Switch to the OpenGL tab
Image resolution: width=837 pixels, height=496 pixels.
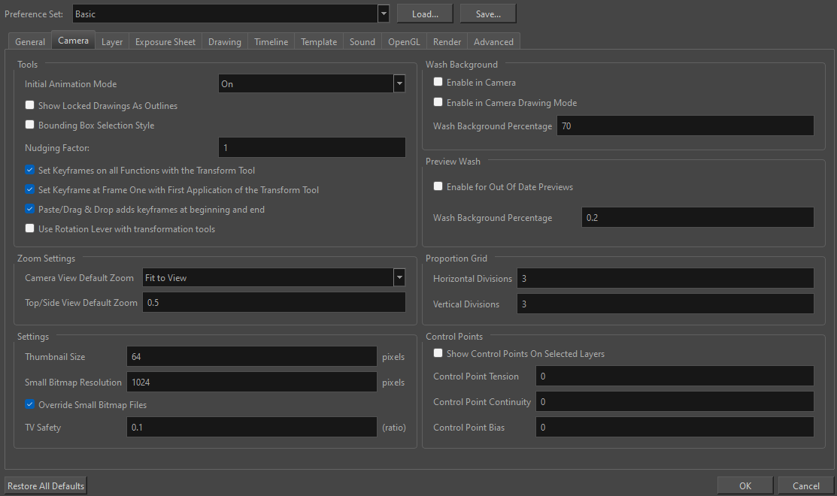(404, 41)
